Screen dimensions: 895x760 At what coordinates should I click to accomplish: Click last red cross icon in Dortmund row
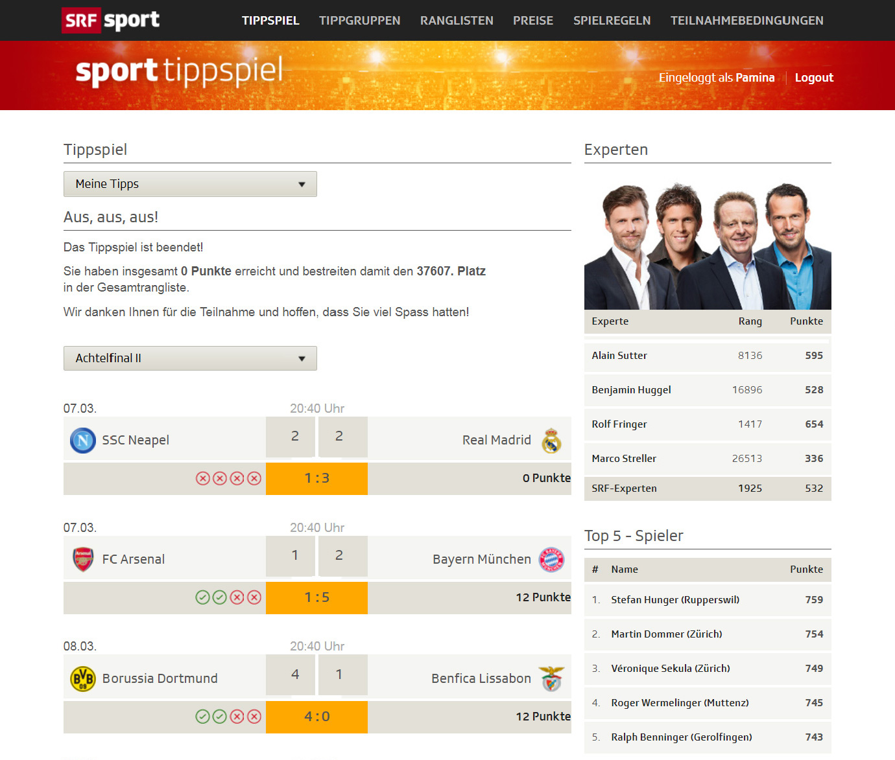254,716
